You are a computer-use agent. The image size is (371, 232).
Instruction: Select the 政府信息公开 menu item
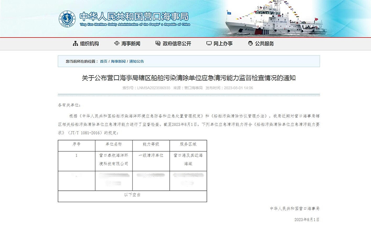coord(176,44)
